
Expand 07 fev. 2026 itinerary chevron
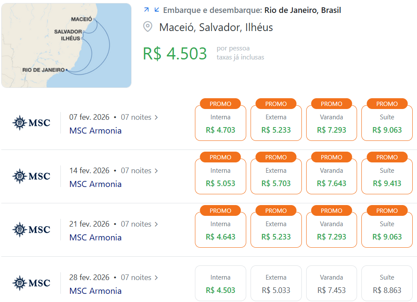(156, 118)
